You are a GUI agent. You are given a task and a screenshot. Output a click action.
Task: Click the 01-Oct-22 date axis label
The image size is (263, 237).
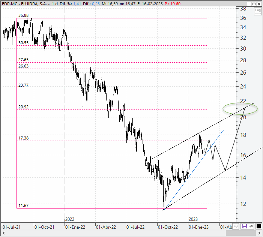point(168,227)
